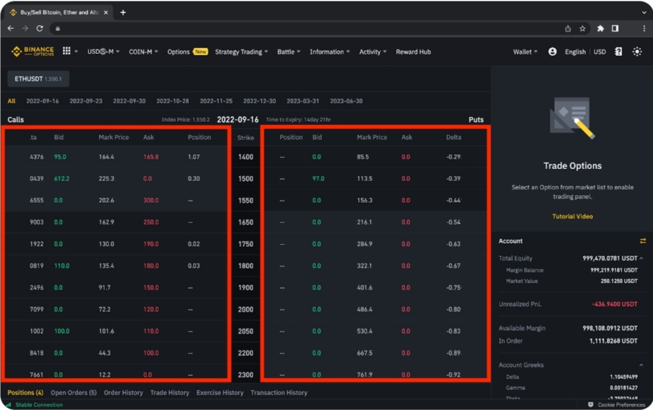Click the ETHUSDT symbol button
The image size is (653, 410).
click(38, 79)
